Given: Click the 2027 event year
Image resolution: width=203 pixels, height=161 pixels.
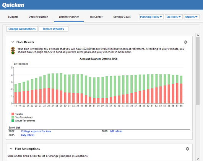Looking at the screenshot, I should 11,131.
